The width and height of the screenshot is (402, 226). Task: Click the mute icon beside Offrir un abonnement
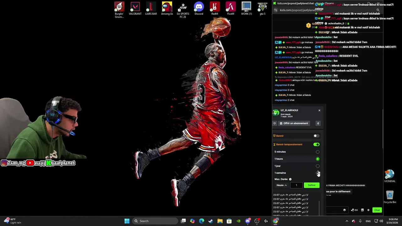coord(318,123)
